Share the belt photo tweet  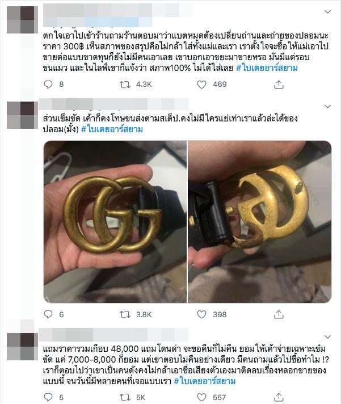(279, 314)
